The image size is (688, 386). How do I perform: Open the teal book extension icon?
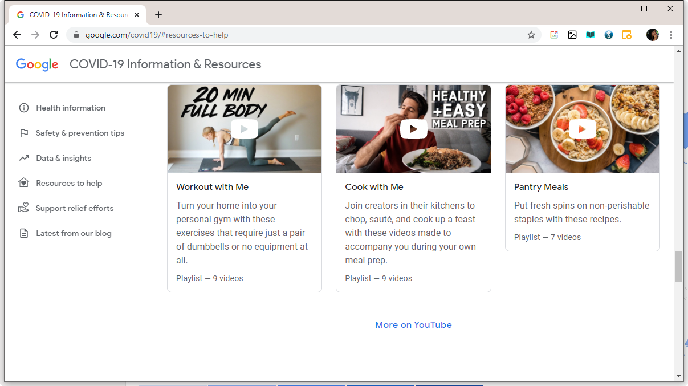pyautogui.click(x=591, y=35)
